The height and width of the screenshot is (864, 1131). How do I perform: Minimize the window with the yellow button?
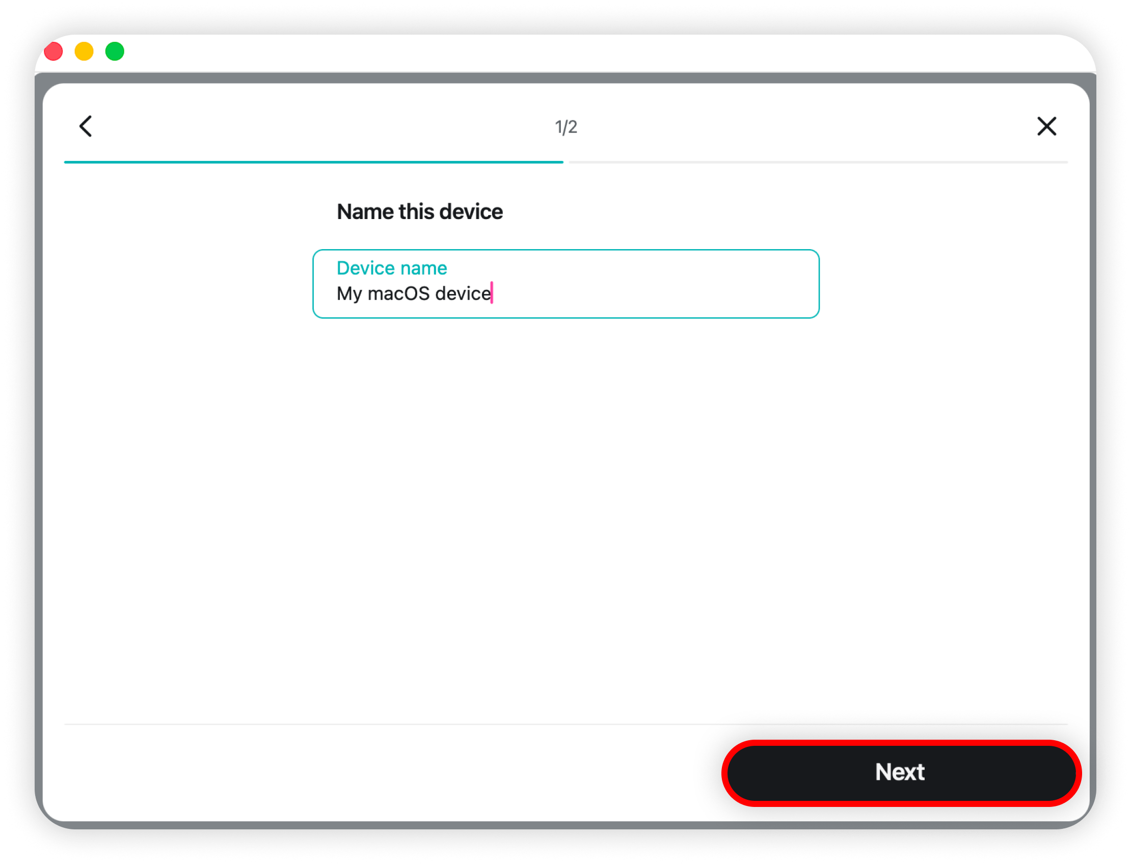tap(84, 51)
